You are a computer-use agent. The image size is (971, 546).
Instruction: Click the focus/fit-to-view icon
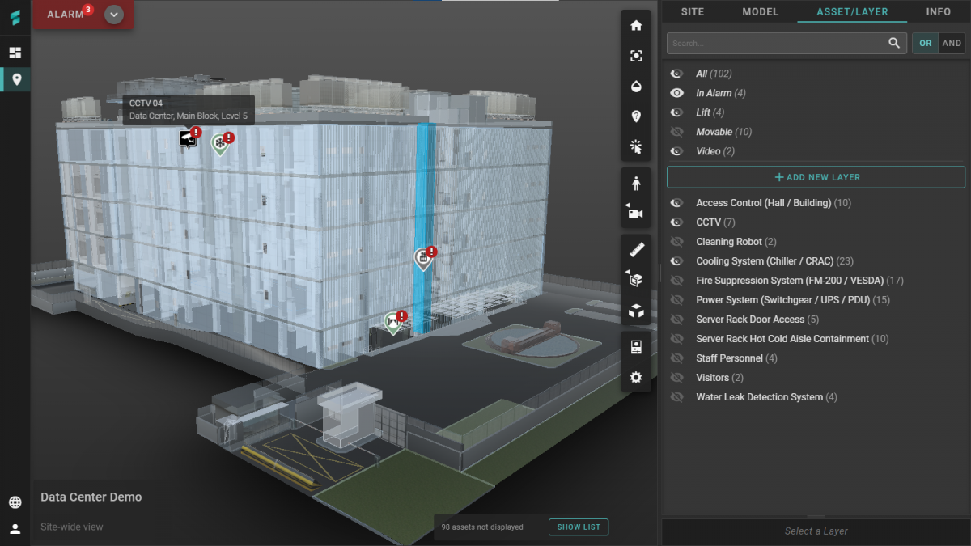[x=636, y=56]
